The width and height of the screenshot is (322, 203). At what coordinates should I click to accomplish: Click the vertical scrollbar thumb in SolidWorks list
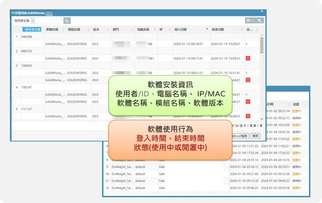click(x=262, y=45)
